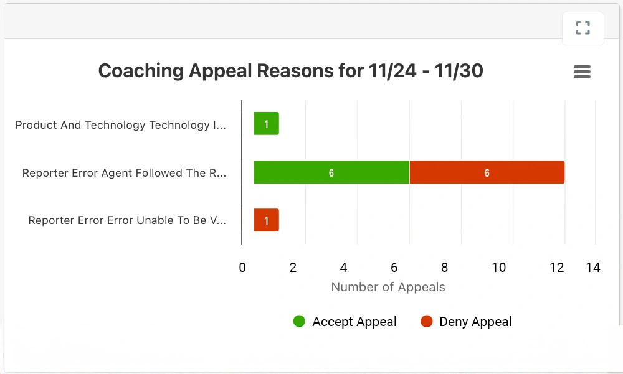
Task: Toggle the Accept Appeal series label
Action: (354, 322)
